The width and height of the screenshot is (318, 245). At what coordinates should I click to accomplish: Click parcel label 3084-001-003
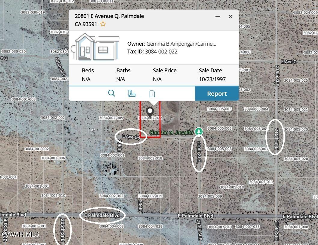pyautogui.click(x=23, y=99)
